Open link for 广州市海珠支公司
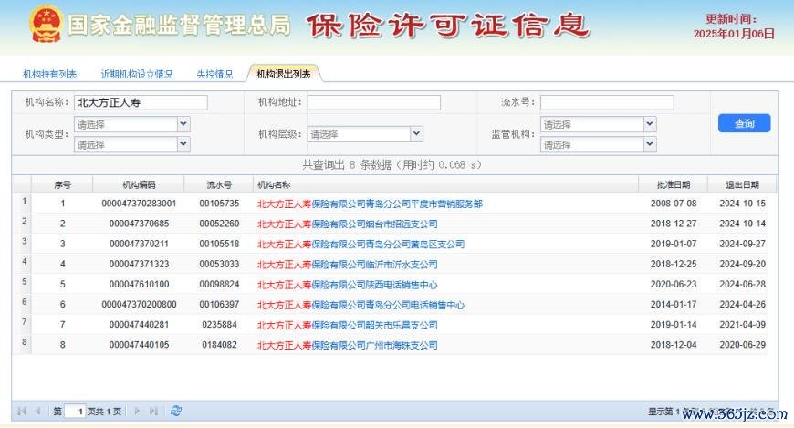Image resolution: width=794 pixels, height=428 pixels. click(x=348, y=346)
